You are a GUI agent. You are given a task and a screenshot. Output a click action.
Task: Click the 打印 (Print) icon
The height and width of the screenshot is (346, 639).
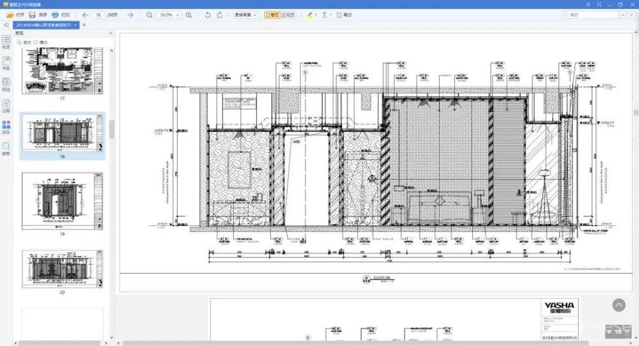tap(56, 15)
